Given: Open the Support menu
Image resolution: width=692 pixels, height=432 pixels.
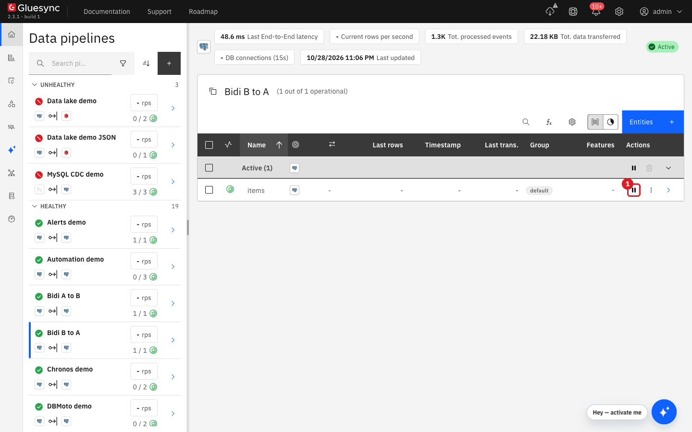Looking at the screenshot, I should point(160,12).
